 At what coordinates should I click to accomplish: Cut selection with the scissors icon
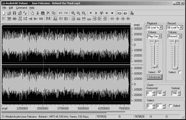pyautogui.click(x=38, y=13)
